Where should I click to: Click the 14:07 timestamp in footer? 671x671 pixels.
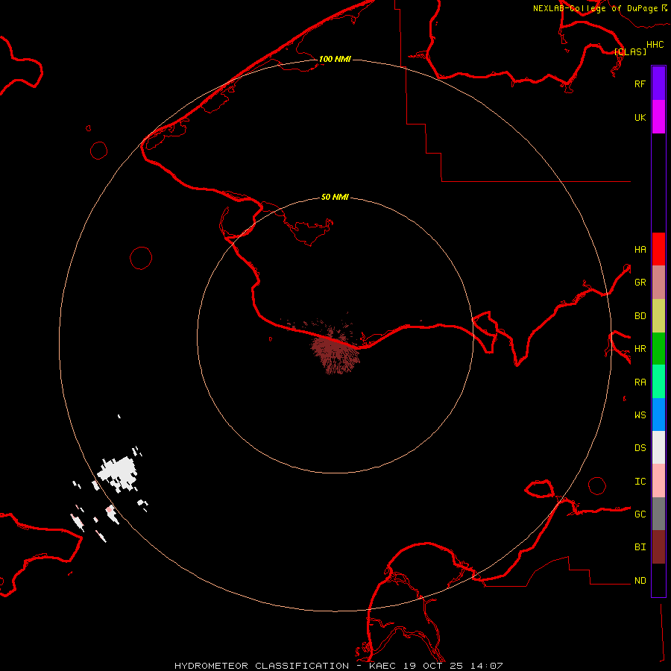486,666
